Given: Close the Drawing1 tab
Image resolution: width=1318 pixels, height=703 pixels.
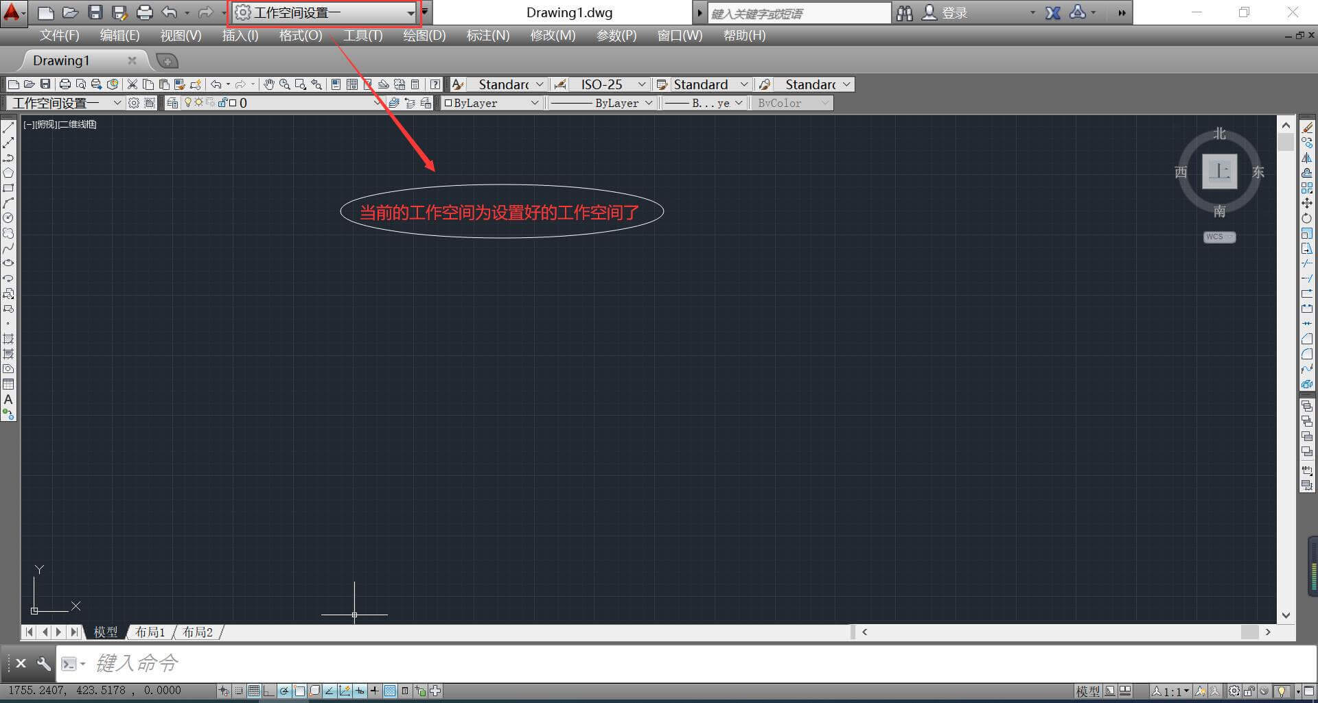Looking at the screenshot, I should point(132,60).
